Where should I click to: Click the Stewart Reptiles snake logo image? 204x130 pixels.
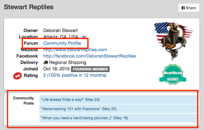pos(173,41)
